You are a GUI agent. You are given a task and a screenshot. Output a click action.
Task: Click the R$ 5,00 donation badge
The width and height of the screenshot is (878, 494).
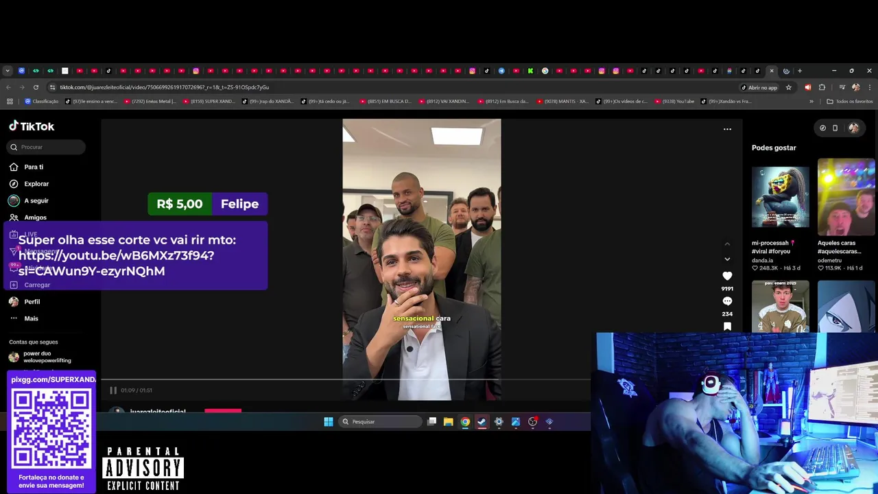tap(180, 204)
